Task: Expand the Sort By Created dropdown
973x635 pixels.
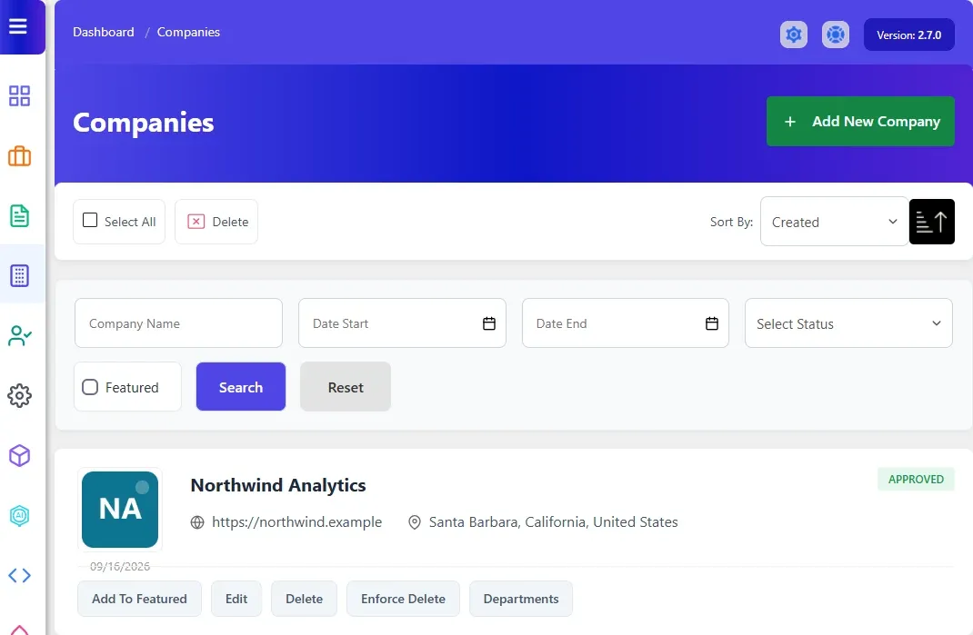Action: click(x=835, y=222)
